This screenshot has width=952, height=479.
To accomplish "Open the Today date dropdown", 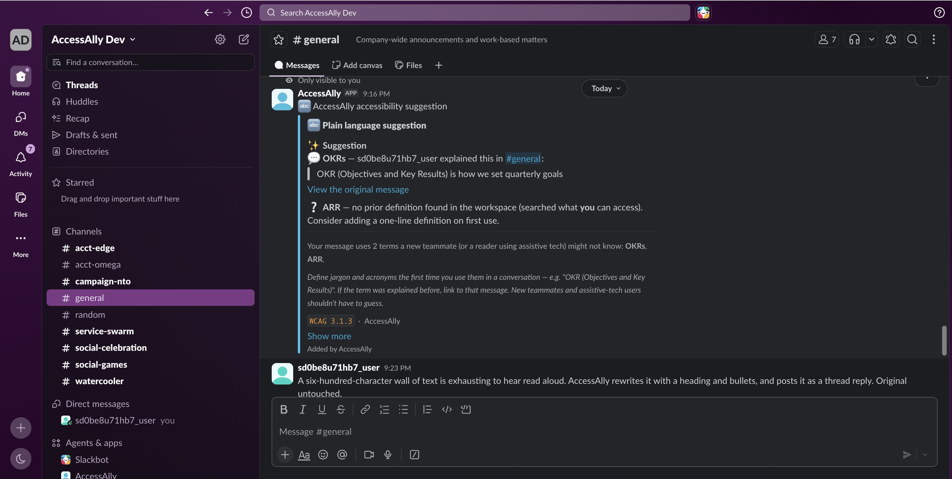I will click(x=605, y=88).
